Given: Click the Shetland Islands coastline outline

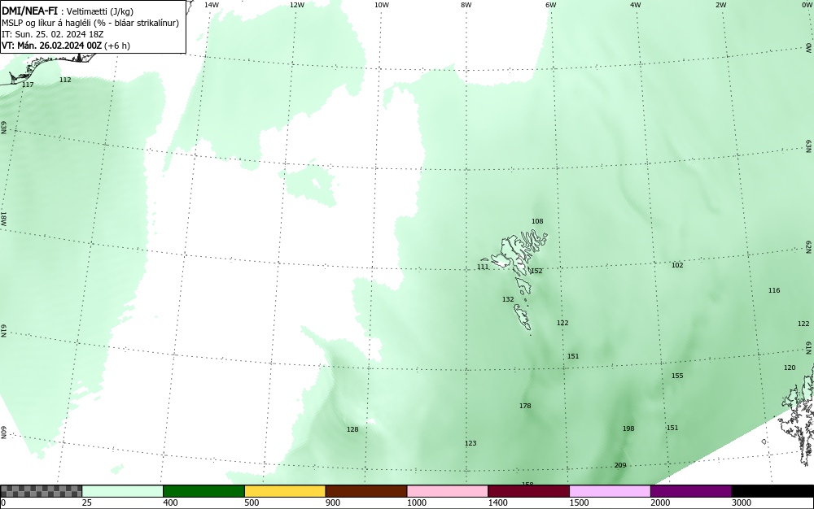Looking at the screenshot, I should point(796,415).
